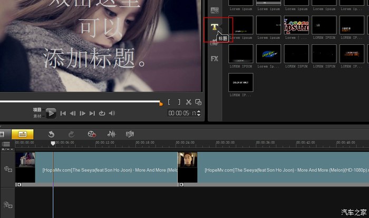Open the Transition (AB) library panel
Viewport: 369px width, 218px height.
click(x=214, y=10)
